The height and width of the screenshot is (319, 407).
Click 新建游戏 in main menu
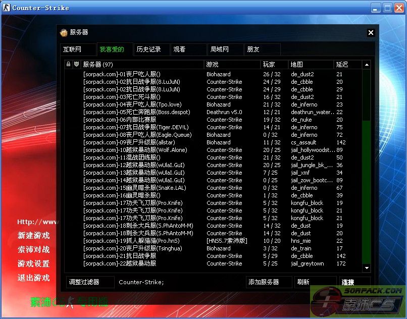pyautogui.click(x=34, y=236)
